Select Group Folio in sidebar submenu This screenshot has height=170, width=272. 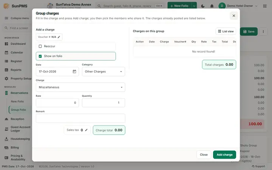tap(19, 110)
